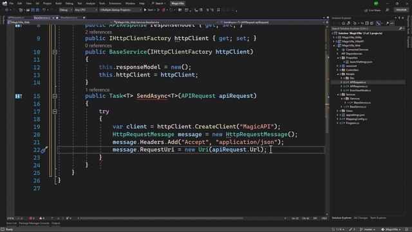Click the interface implementation glyph at line 15
The height and width of the screenshot is (232, 412).
(19, 96)
